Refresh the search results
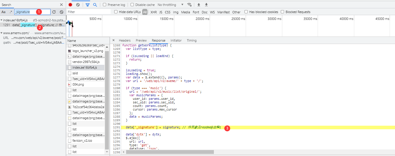Viewport: 395px width, 156px height. click(54, 12)
